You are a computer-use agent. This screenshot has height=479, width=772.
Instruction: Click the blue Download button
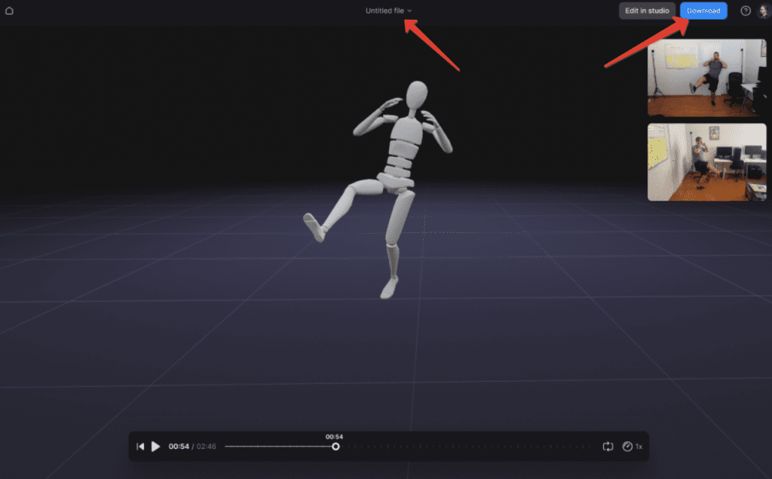(x=703, y=11)
